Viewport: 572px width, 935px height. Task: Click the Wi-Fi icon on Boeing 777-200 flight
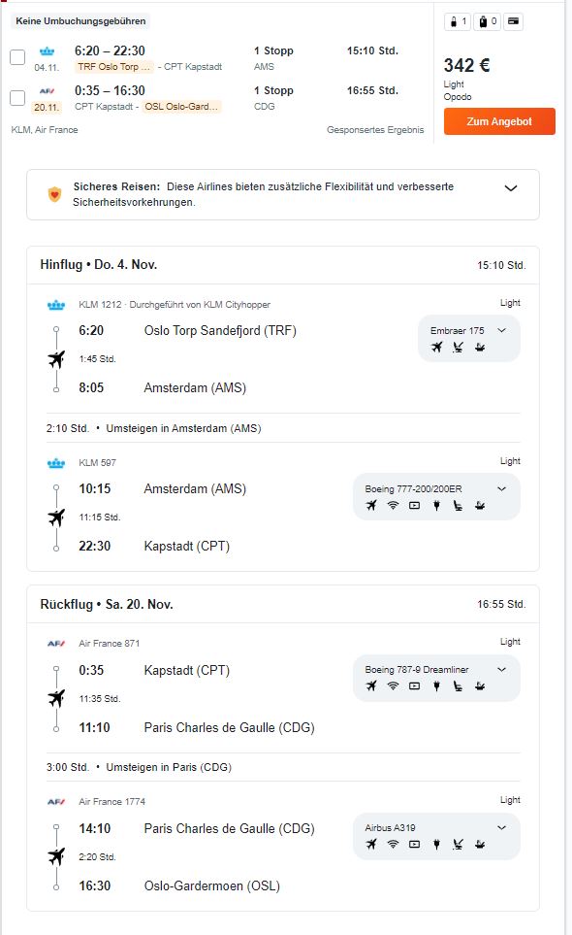pos(393,506)
